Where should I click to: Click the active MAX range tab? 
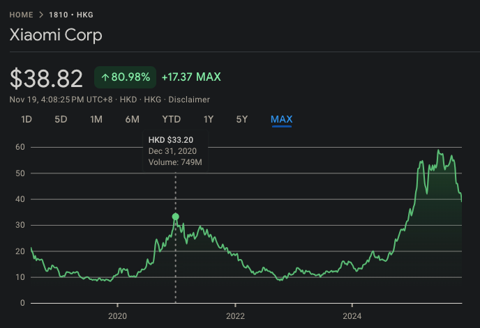click(x=281, y=119)
